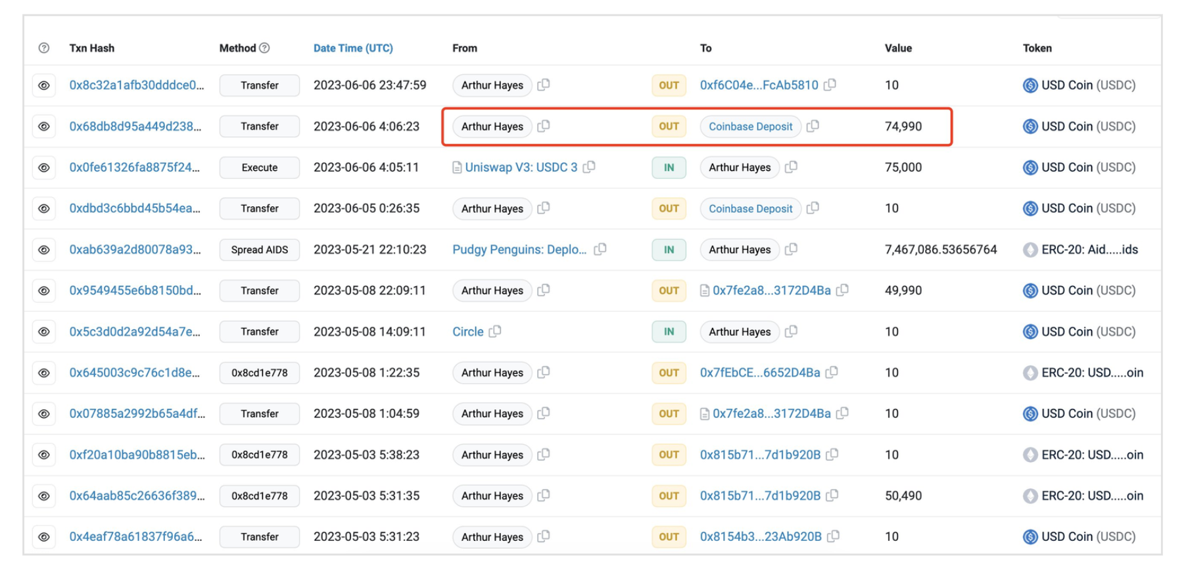
Task: Click the date 2023-05-21 22:10:23
Action: tap(369, 249)
